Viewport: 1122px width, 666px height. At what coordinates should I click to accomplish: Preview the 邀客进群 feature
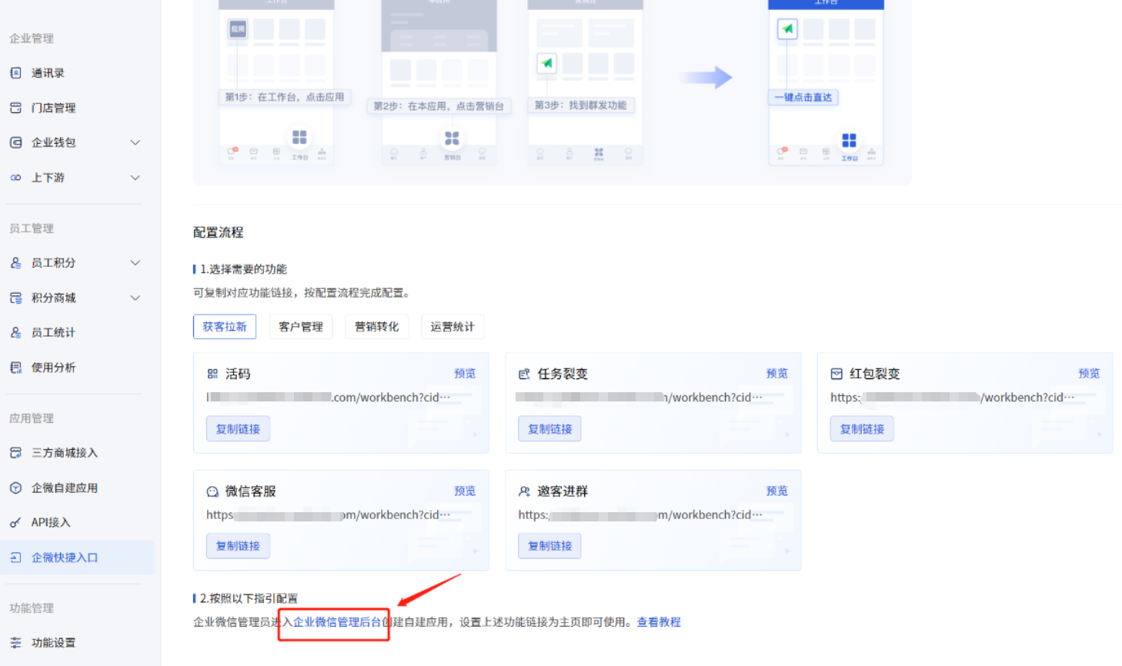pos(777,491)
